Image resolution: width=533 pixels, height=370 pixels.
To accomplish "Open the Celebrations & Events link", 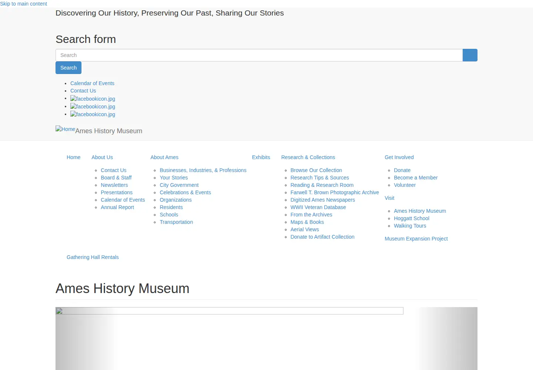I will point(185,192).
